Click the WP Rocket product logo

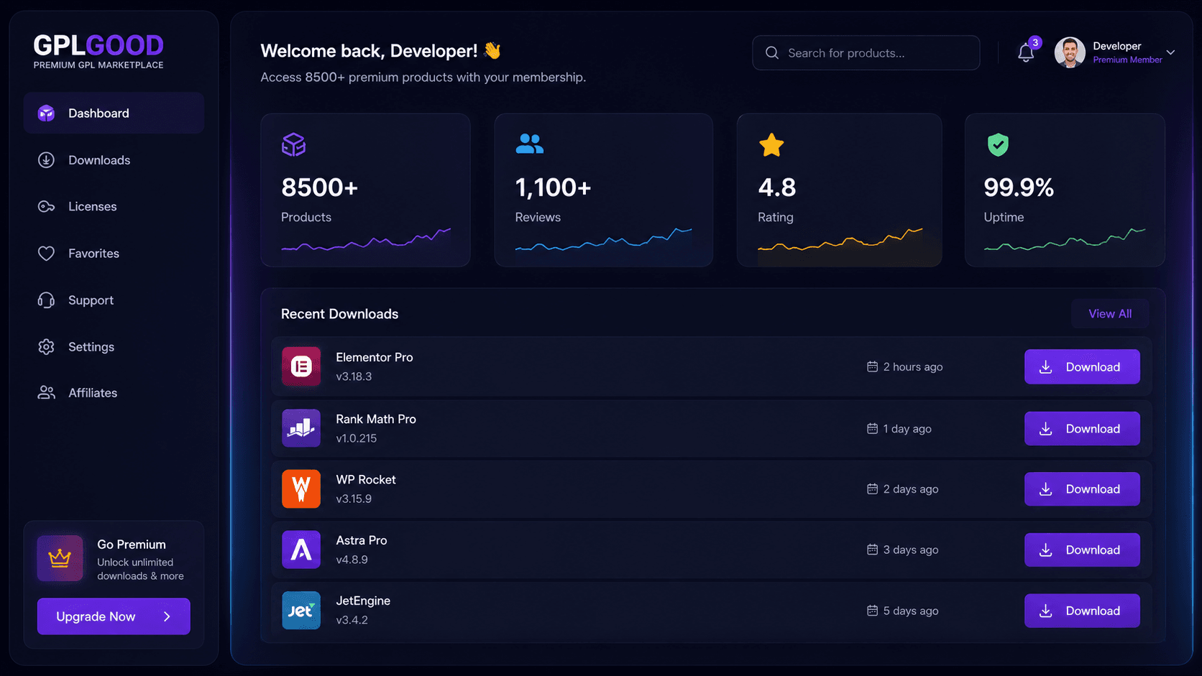(x=301, y=489)
